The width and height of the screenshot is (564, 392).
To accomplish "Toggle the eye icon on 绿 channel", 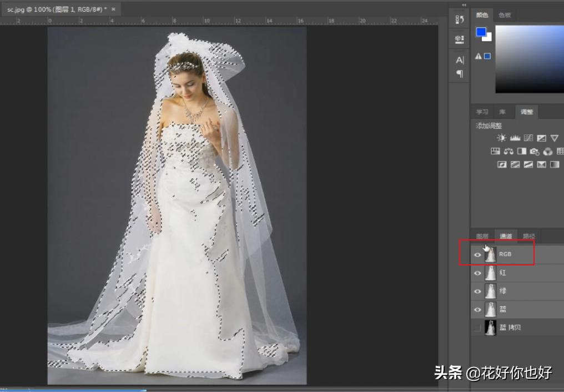I will pyautogui.click(x=477, y=292).
